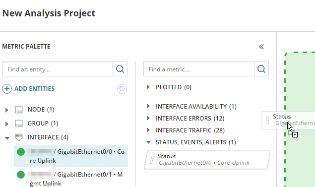
Task: Click the GigabitEthernet0/0 green status dot
Action: pyautogui.click(x=21, y=152)
